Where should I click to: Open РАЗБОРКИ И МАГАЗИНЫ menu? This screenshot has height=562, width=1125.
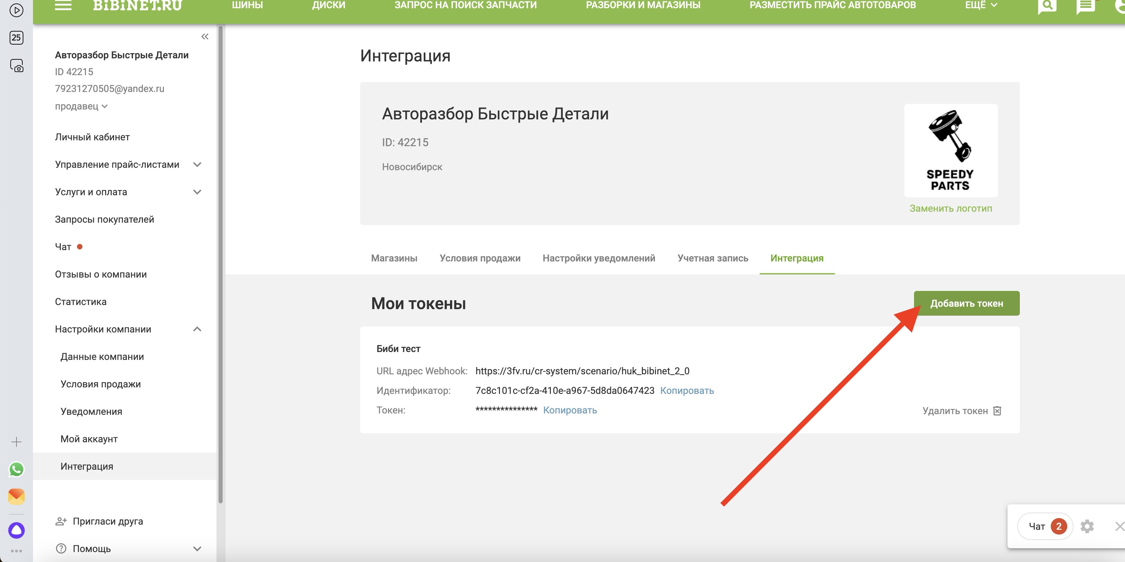click(x=643, y=5)
